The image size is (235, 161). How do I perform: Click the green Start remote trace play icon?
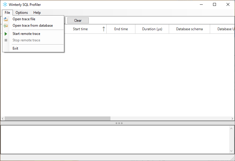tap(6, 34)
